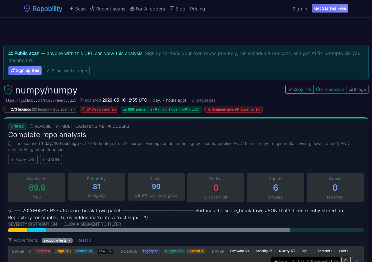Toggle Quality 177 layer filter
Image resolution: width=372 pixels, height=262 pixels.
pos(287,251)
